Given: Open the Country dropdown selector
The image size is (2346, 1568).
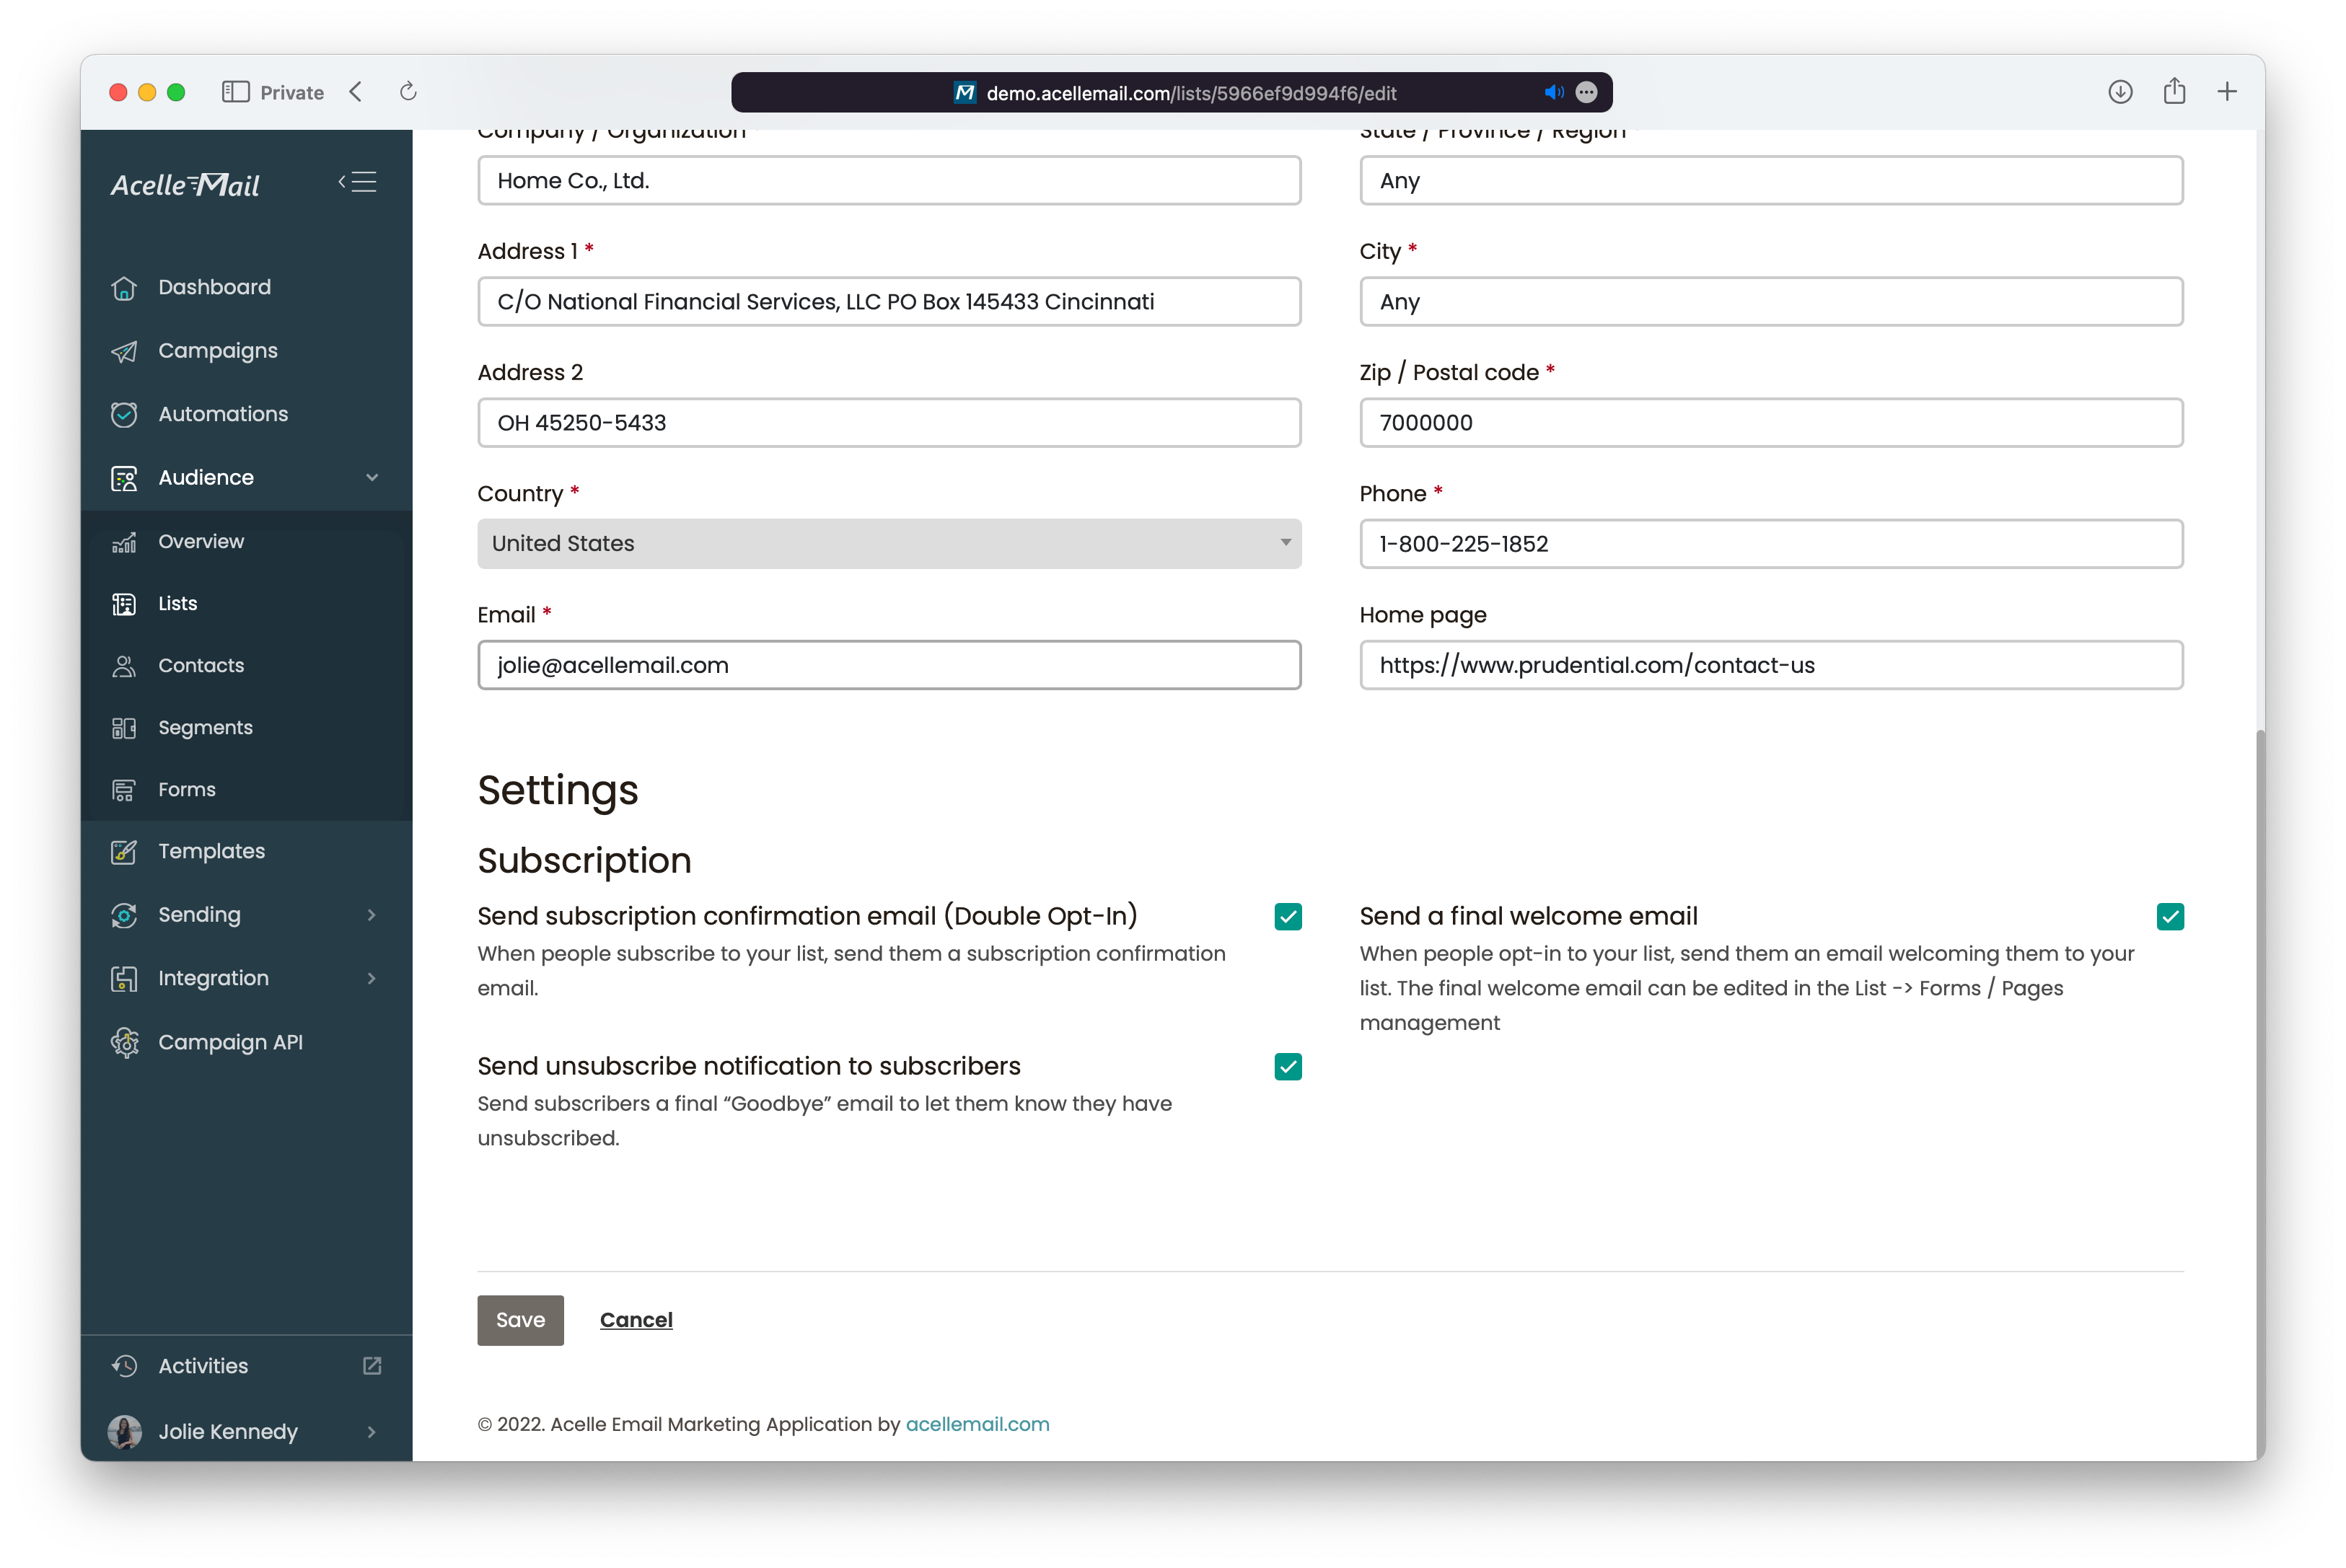Looking at the screenshot, I should 887,542.
